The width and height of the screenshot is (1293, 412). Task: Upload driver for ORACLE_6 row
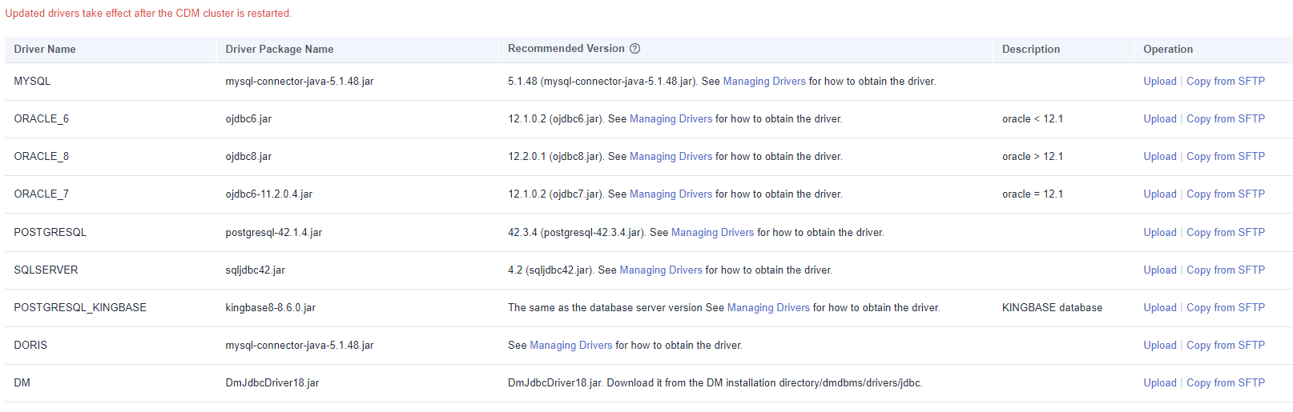click(x=1159, y=119)
